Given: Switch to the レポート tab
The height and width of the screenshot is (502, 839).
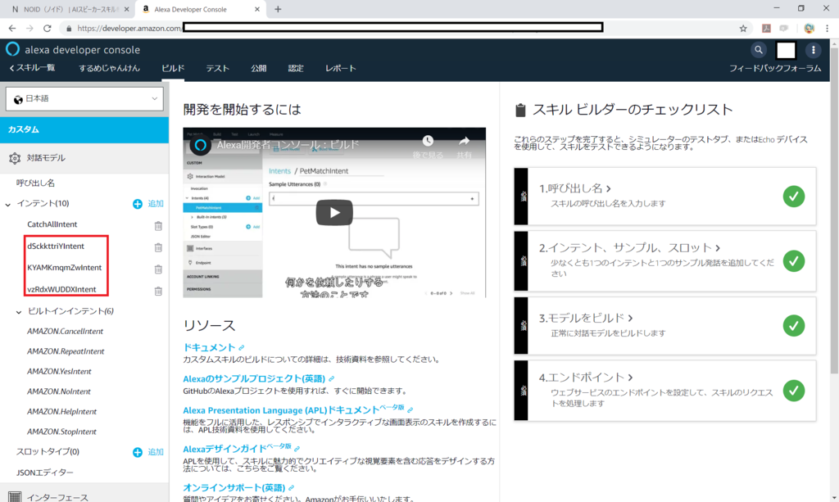Looking at the screenshot, I should (x=340, y=69).
